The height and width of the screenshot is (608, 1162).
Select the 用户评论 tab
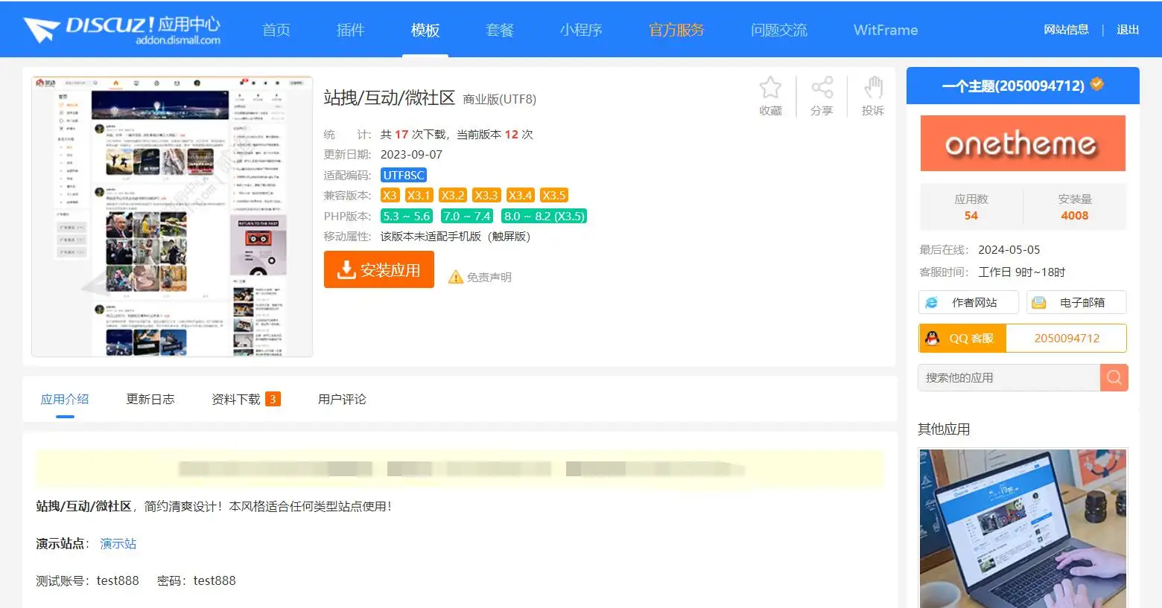[342, 399]
